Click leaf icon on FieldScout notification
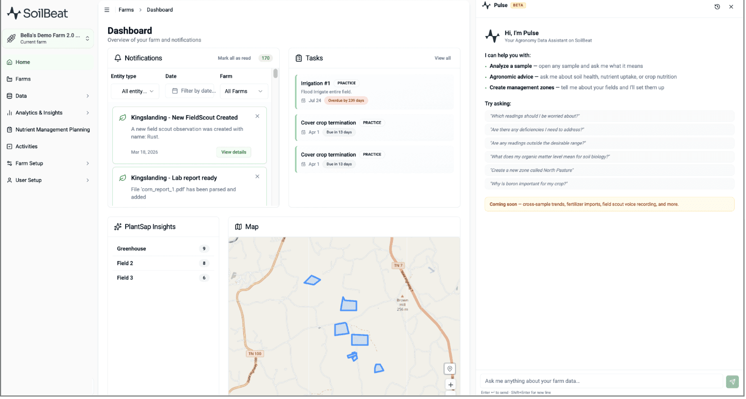The height and width of the screenshot is (399, 746). click(123, 118)
